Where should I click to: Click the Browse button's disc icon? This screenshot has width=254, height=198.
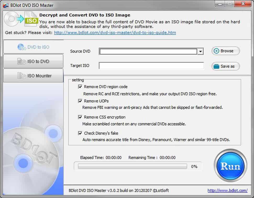(217, 51)
